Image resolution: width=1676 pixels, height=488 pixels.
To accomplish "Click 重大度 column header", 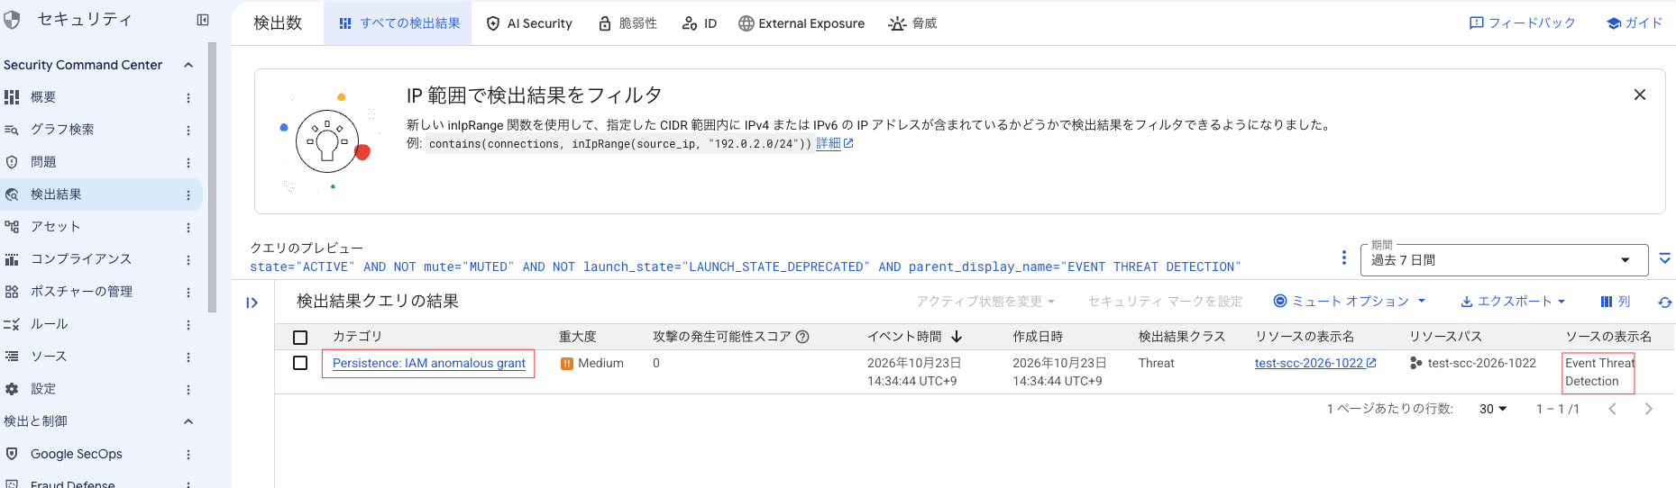I will click(x=578, y=337).
